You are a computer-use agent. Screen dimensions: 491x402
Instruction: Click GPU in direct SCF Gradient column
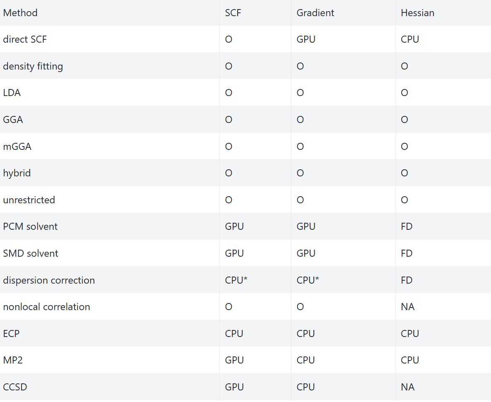[x=306, y=39]
